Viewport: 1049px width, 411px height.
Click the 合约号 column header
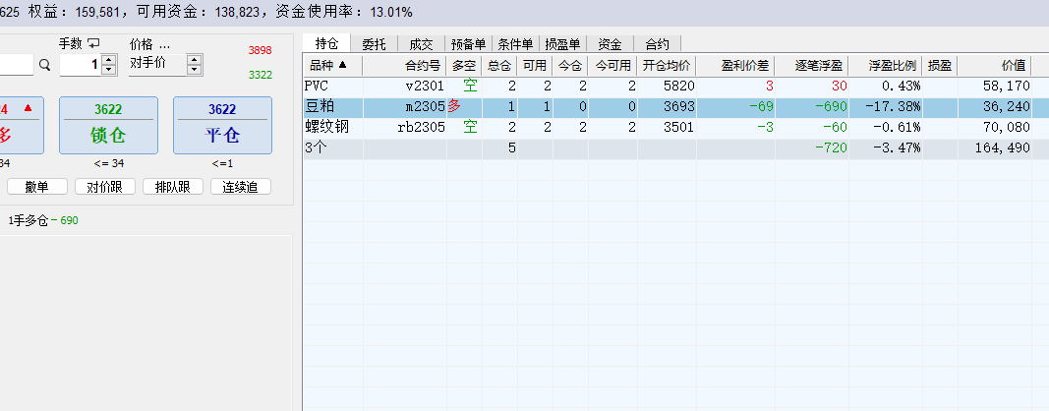[x=405, y=66]
